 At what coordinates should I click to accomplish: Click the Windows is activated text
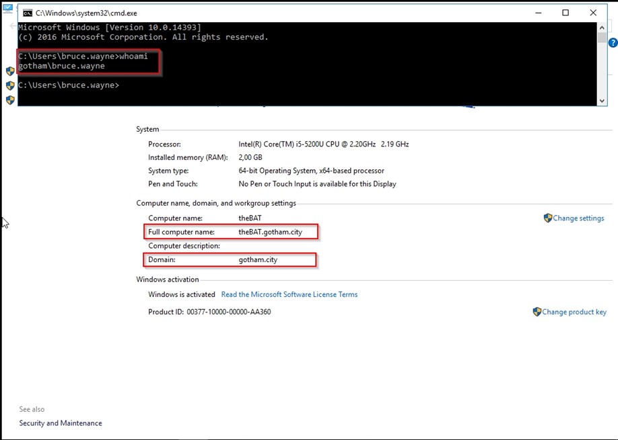(x=182, y=294)
